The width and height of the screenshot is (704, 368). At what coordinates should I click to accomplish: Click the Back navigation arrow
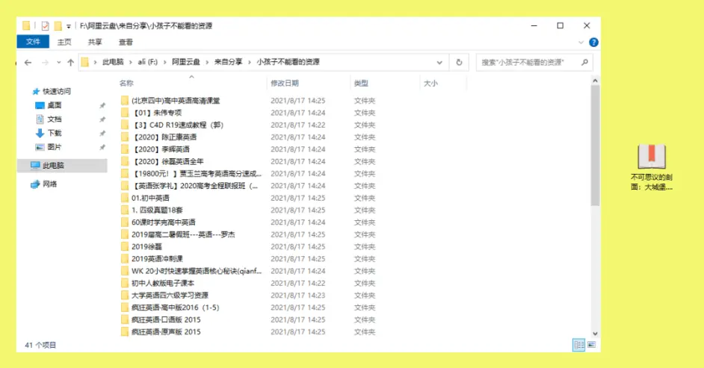28,62
